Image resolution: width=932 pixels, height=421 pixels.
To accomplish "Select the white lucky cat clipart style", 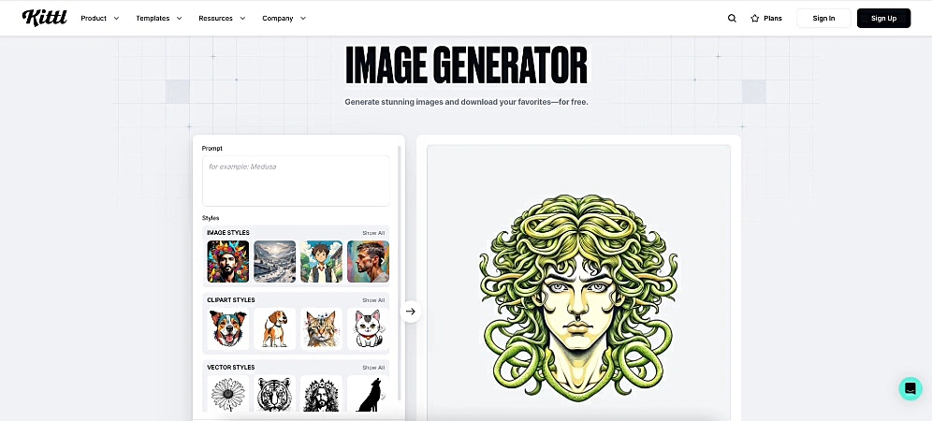I will 368,328.
